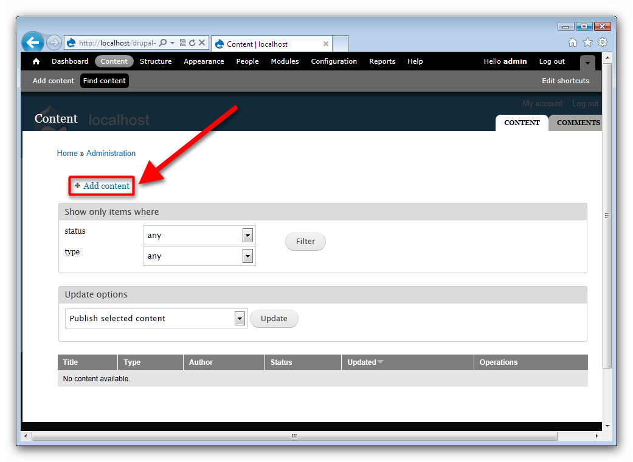Screen dimensions: 633x462
Task: Click the Drupal home icon in admin toolbar
Action: click(36, 61)
